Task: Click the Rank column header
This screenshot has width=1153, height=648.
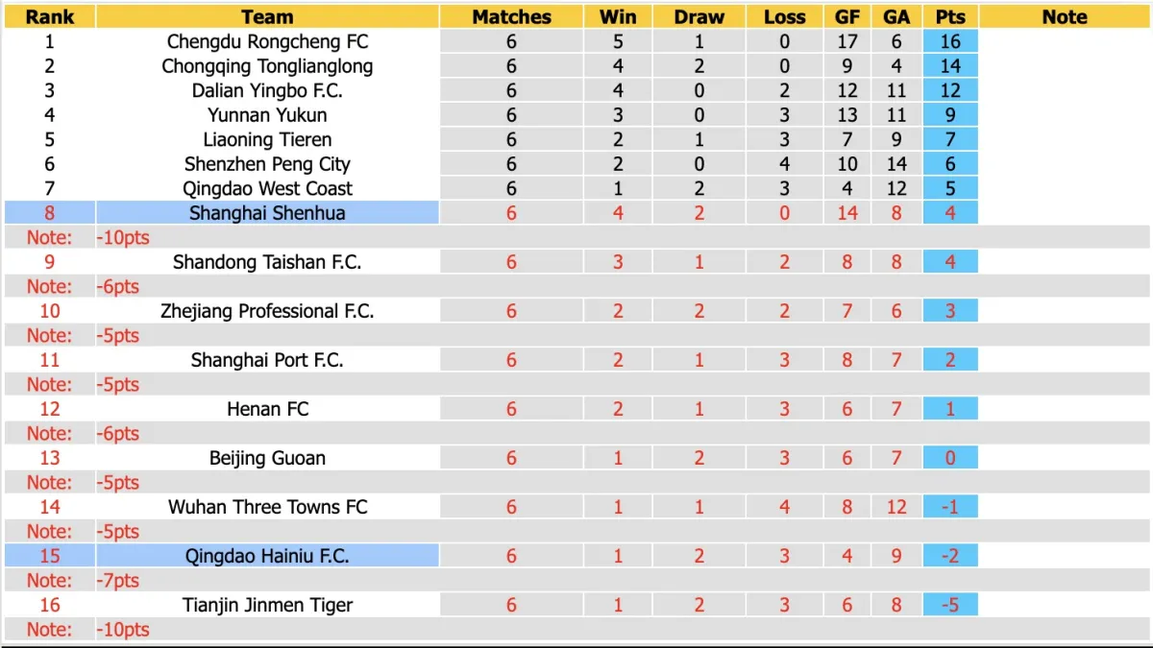Action: tap(50, 16)
